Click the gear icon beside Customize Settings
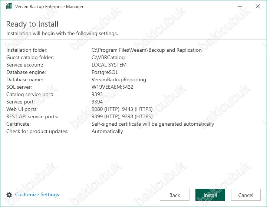 click(x=9, y=195)
